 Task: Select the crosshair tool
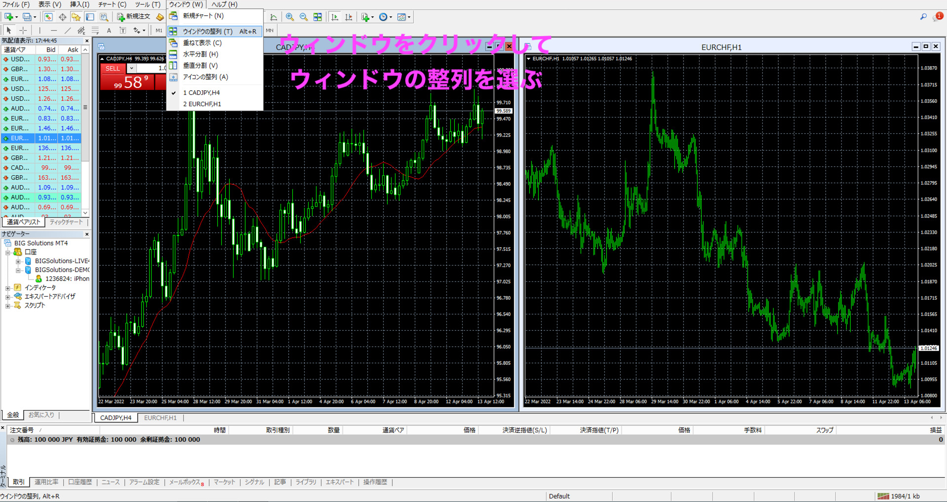23,31
